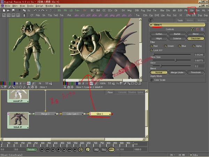Image resolution: width=209 pixels, height=157 pixels.
Task: Click the Render button
Action: tap(31, 149)
